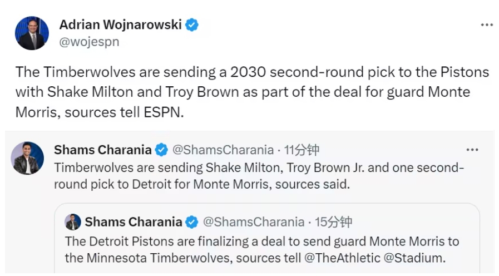Open the @wojespn handle link
The image size is (499, 276).
pyautogui.click(x=89, y=42)
